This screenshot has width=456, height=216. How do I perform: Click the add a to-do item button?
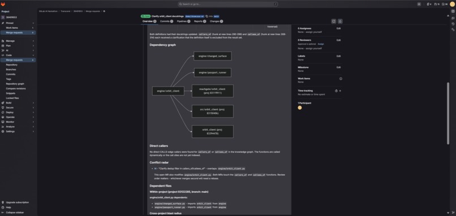334,21
